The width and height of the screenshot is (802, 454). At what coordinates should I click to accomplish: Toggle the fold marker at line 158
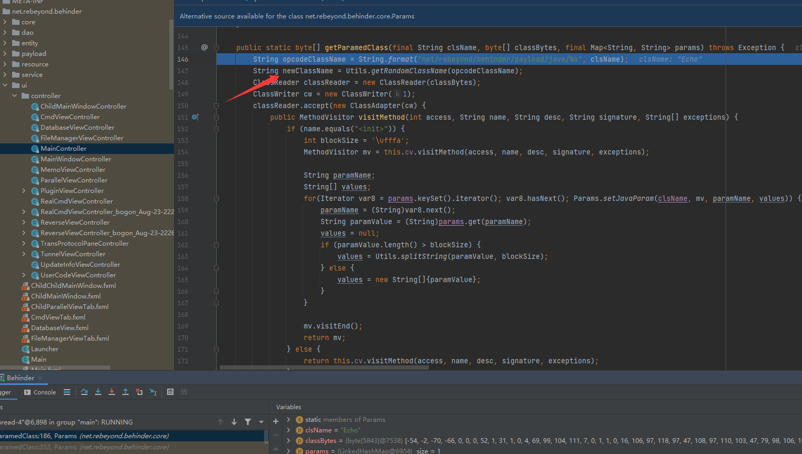click(x=216, y=199)
